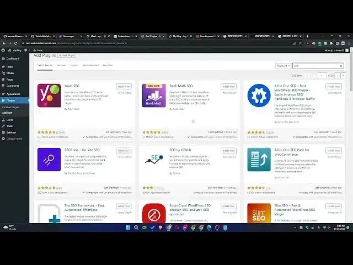Switch to the My Blog browser tab

[x=180, y=36]
